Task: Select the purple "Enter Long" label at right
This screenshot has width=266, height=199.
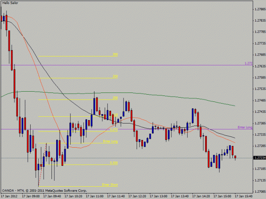Action: [x=245, y=127]
